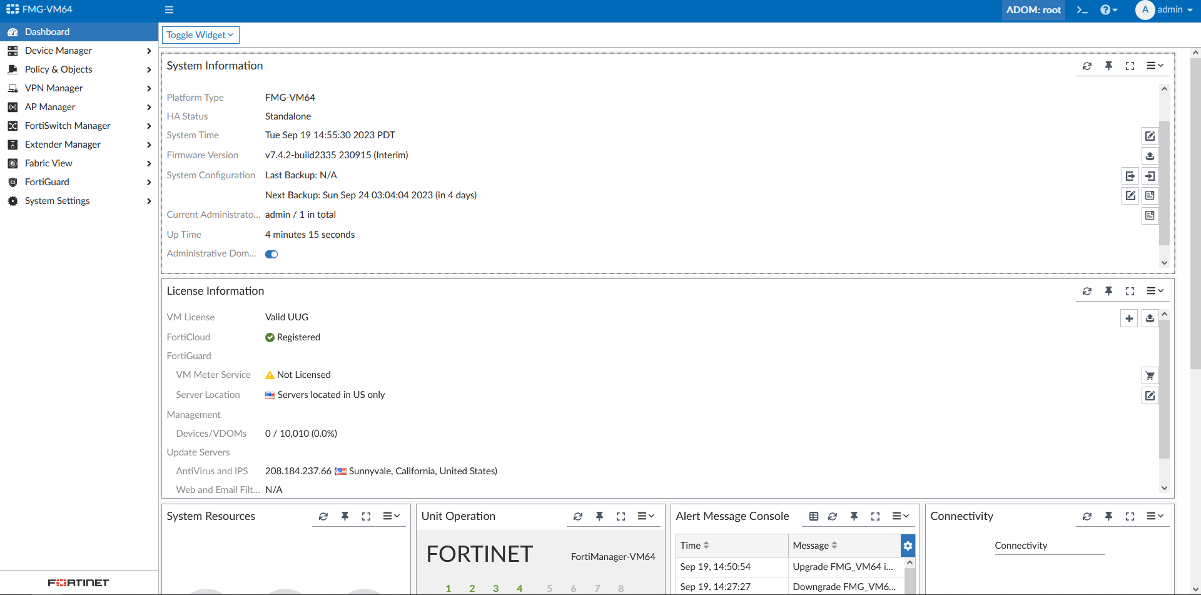Pin the Connectivity widget

coord(1109,516)
